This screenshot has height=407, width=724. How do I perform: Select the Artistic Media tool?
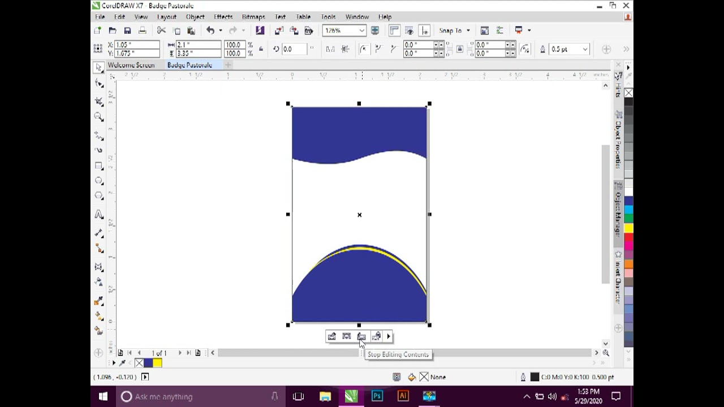(x=99, y=150)
